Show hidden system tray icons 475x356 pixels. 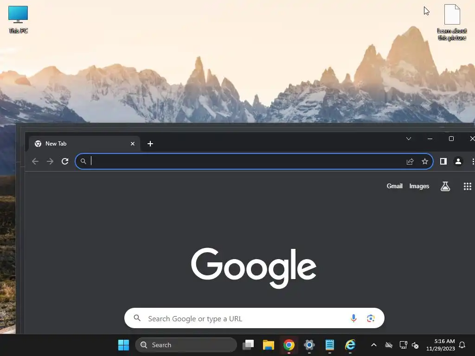tap(374, 345)
